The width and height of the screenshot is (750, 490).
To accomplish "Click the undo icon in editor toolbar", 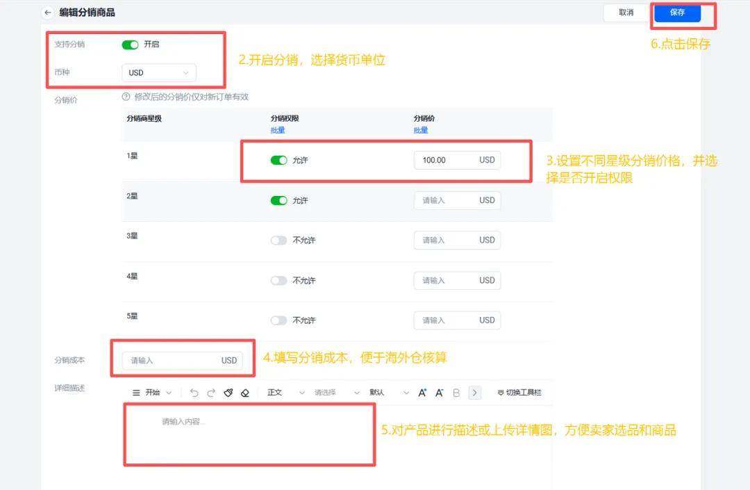I will point(194,393).
